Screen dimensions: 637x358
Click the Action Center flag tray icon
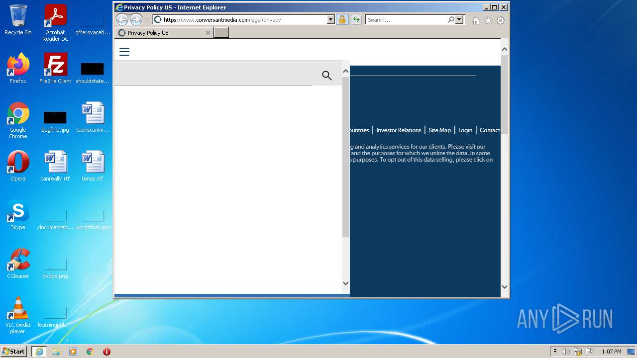click(x=590, y=352)
